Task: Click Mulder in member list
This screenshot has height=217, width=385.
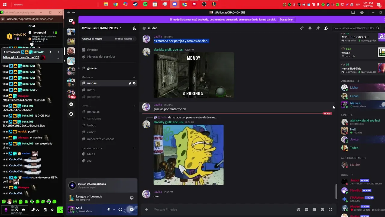Action: pyautogui.click(x=362, y=165)
